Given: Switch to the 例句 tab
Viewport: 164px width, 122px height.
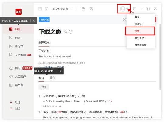Looking at the screenshot, I should pyautogui.click(x=41, y=78).
